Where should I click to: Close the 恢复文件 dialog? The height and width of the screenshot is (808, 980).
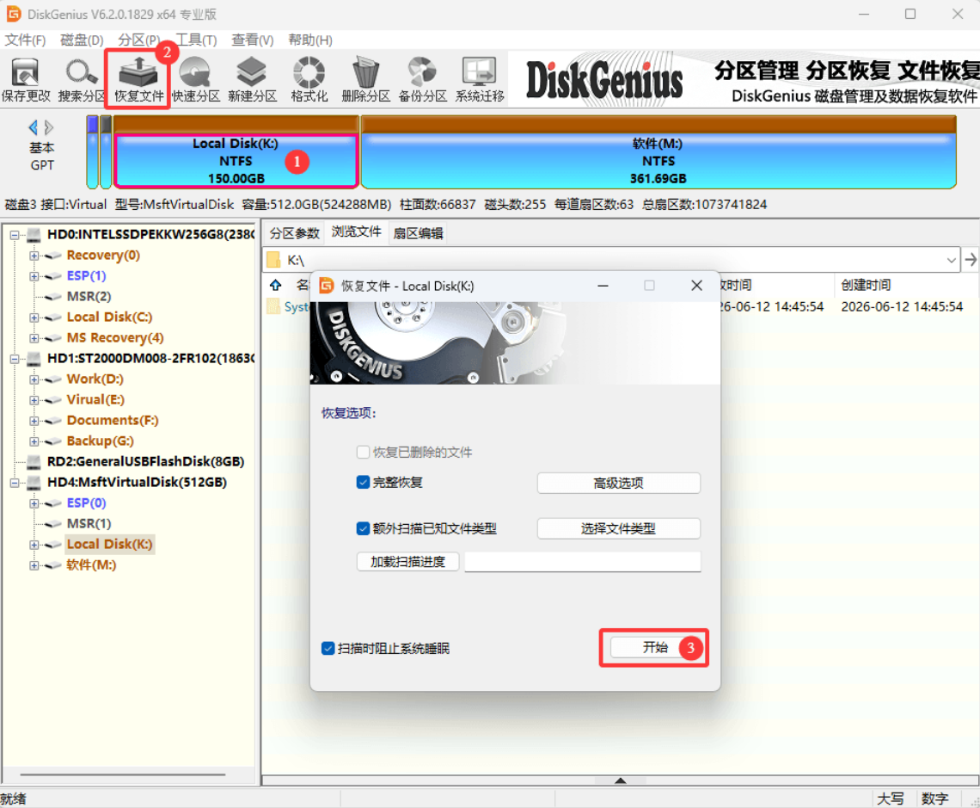[x=697, y=286]
